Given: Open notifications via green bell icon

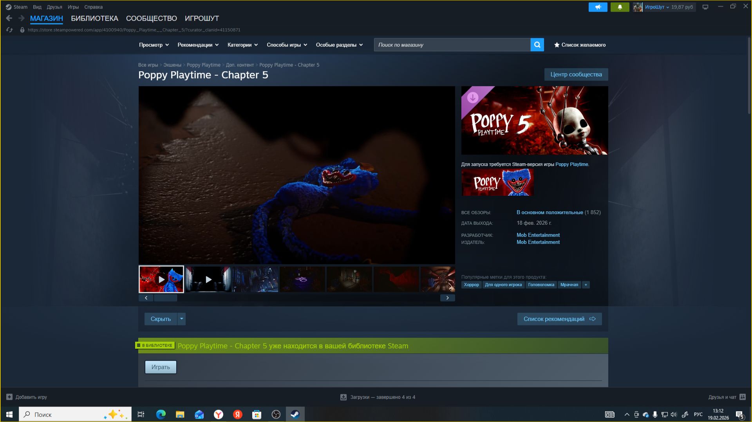Looking at the screenshot, I should [620, 7].
